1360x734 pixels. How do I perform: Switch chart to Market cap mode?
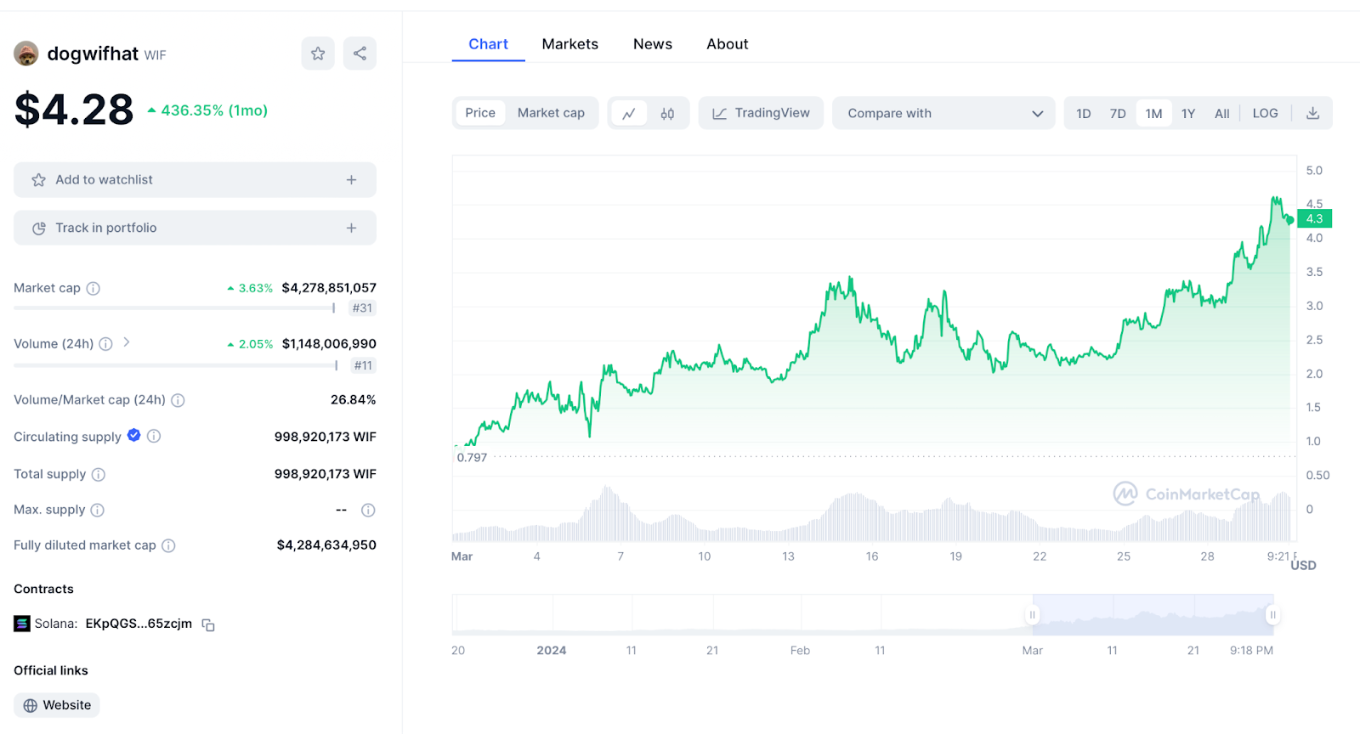click(551, 113)
